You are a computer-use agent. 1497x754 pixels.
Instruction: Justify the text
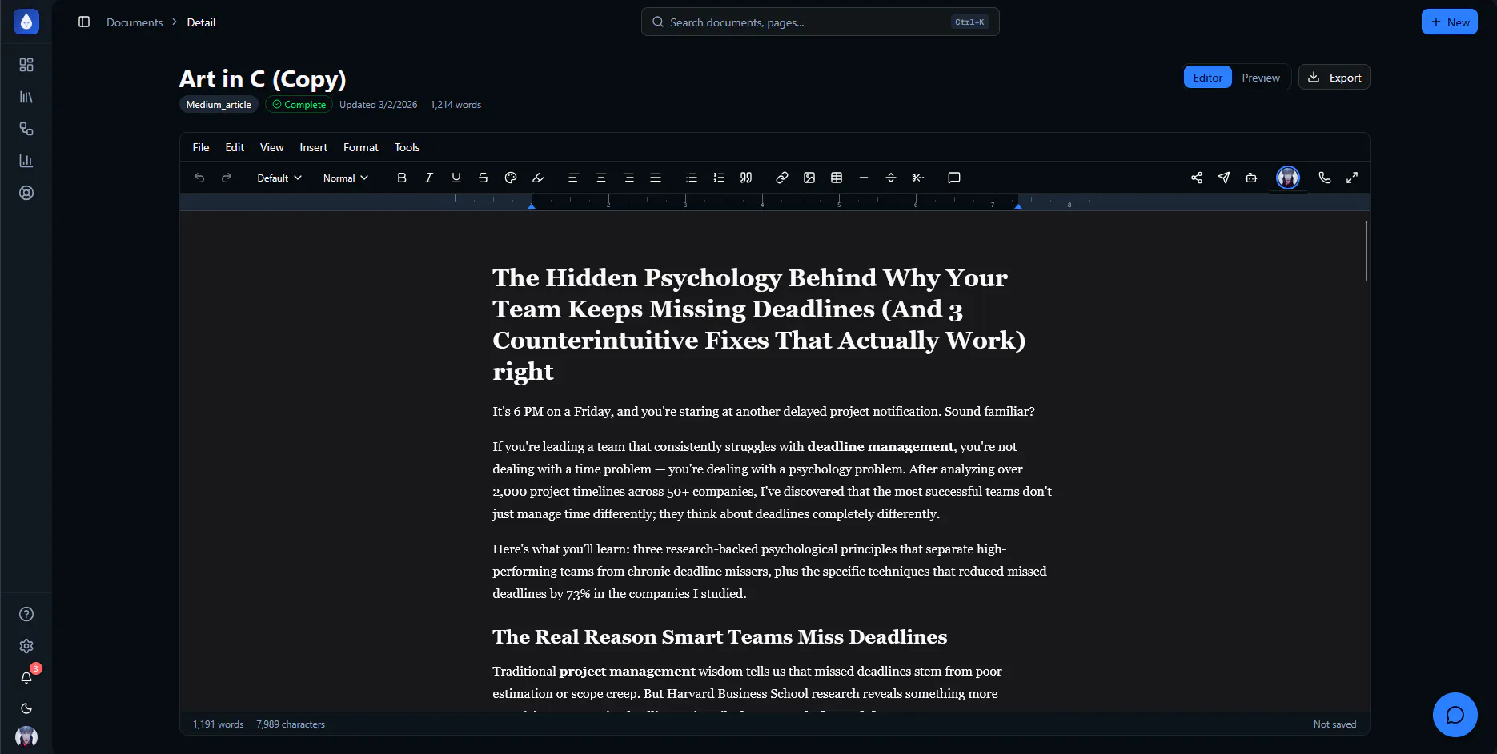point(656,178)
